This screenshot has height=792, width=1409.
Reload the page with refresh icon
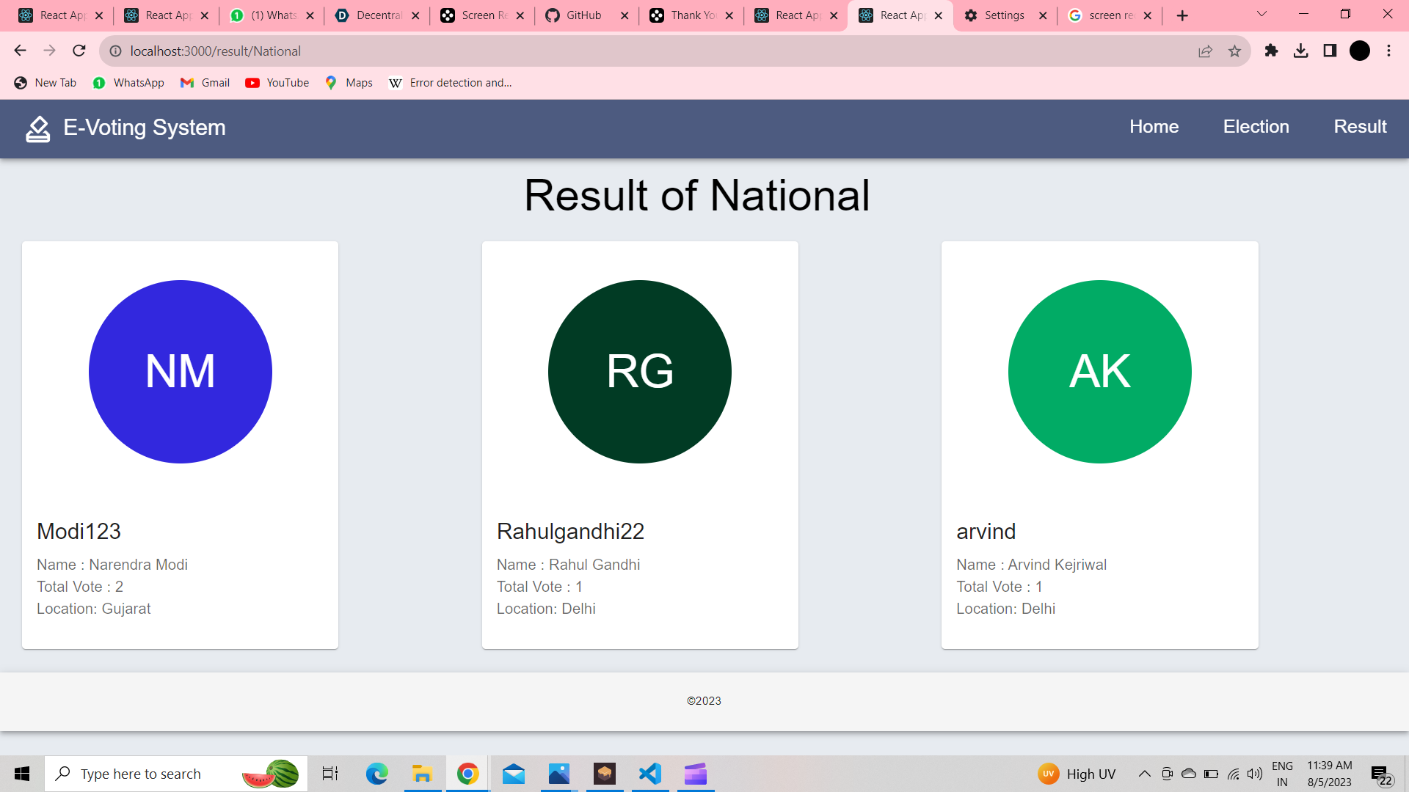pos(79,51)
